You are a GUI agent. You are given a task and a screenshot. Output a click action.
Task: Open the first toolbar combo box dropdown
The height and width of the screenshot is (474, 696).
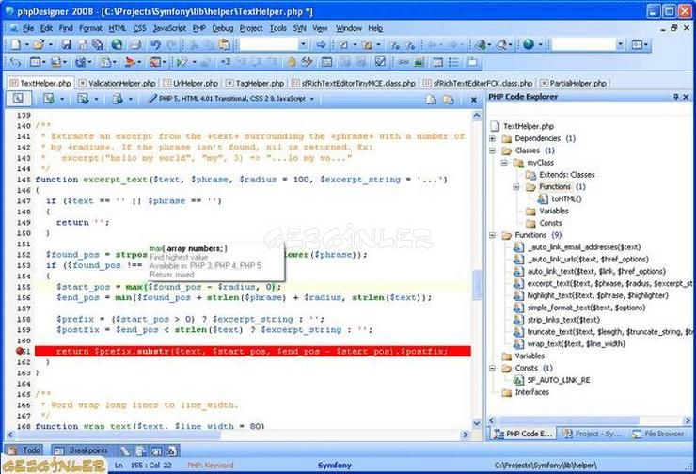303,44
